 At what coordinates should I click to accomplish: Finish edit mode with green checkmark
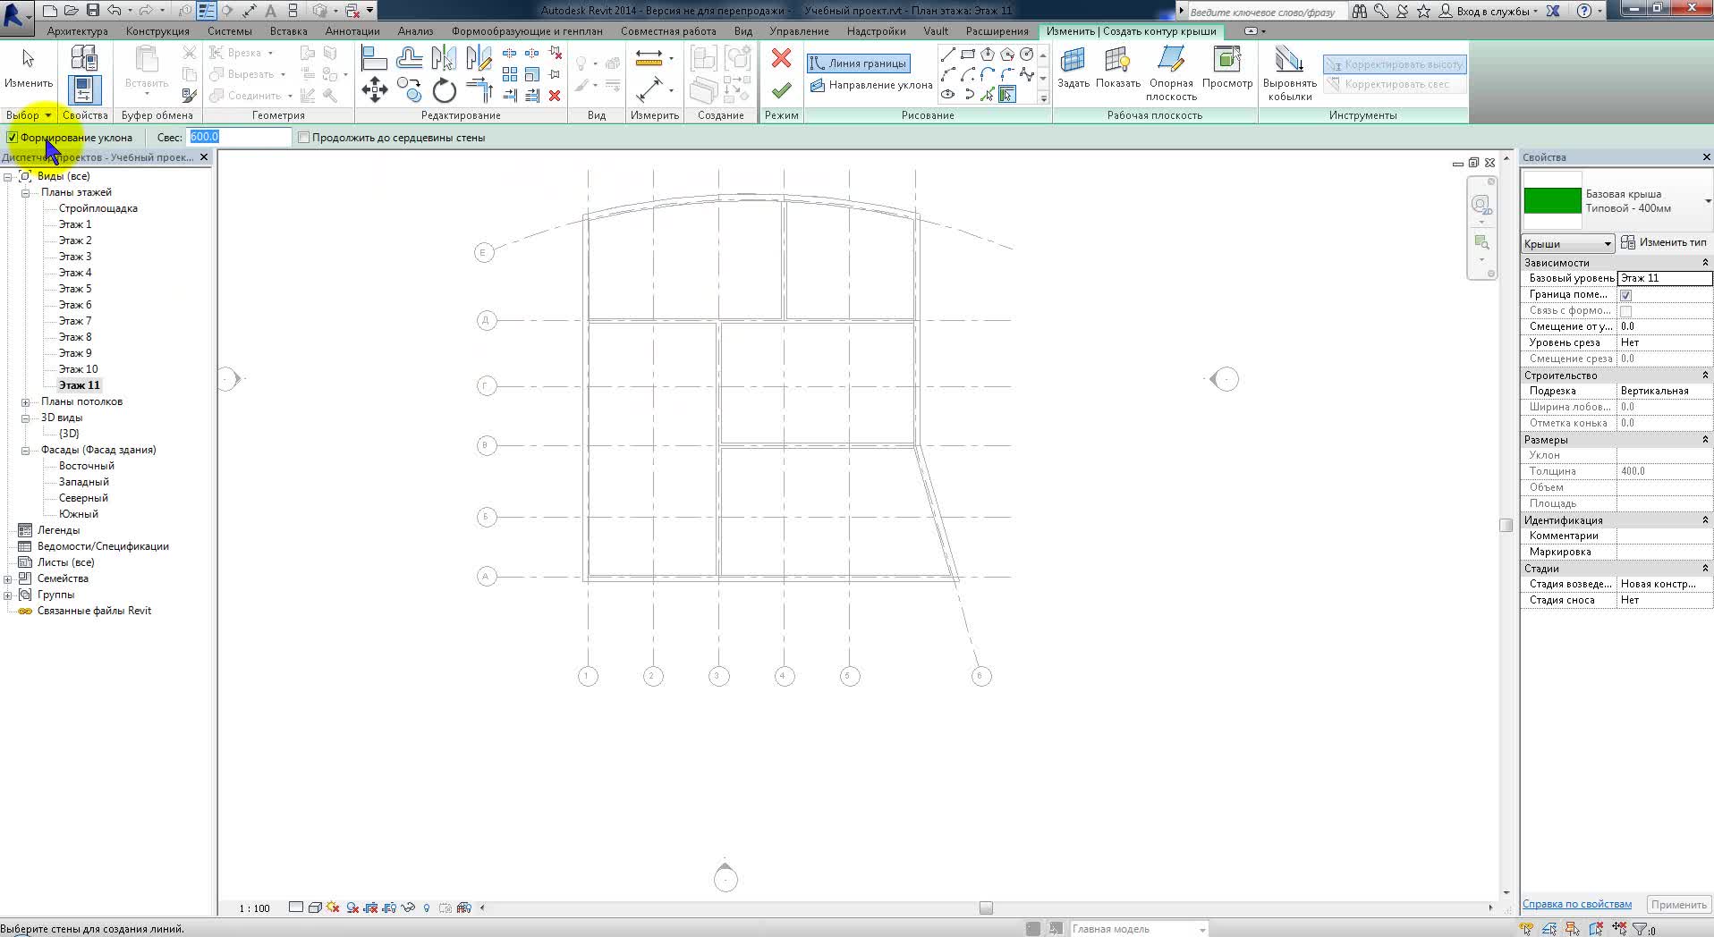[x=781, y=89]
